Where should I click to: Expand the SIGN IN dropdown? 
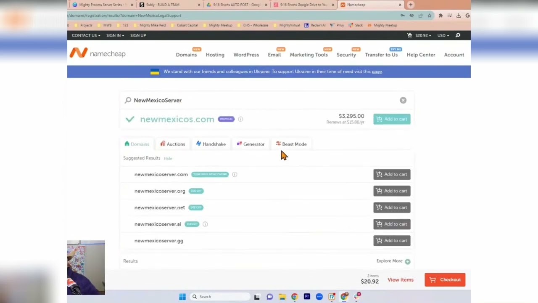(115, 35)
